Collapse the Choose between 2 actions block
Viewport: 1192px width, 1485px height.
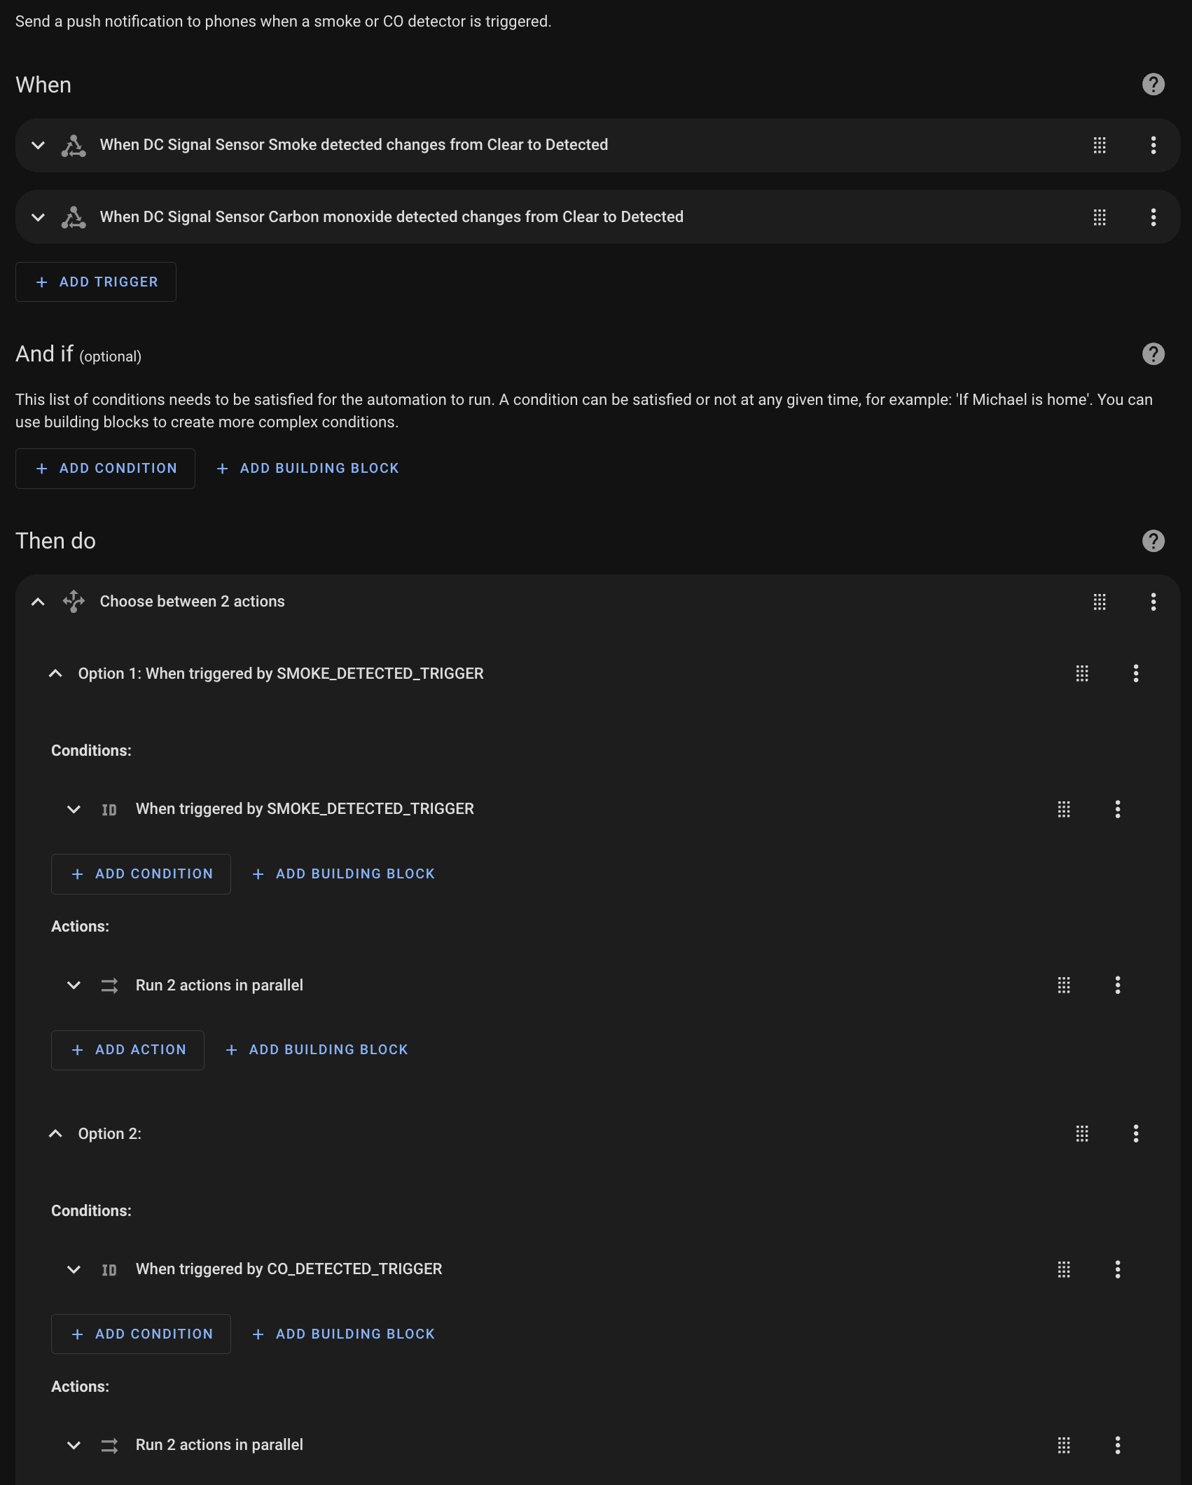coord(39,602)
